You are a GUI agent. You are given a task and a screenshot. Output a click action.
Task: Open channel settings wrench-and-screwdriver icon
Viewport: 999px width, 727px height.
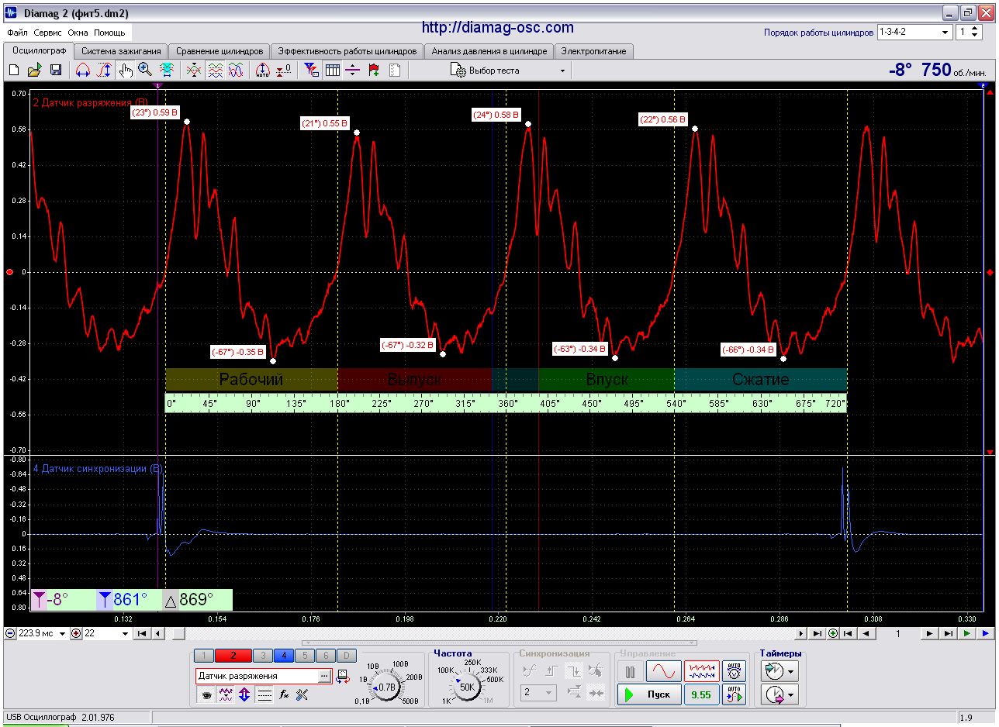coord(302,695)
